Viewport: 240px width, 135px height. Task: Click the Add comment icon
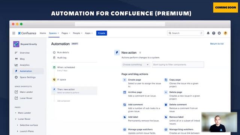124,105
